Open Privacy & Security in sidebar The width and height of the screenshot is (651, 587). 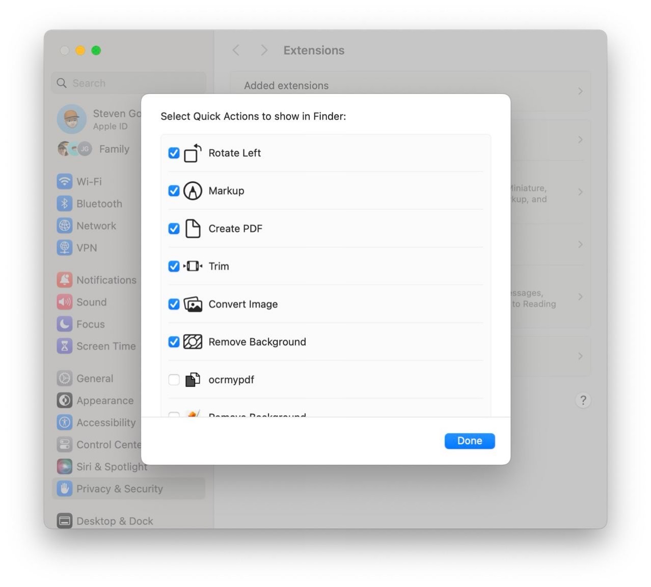(119, 489)
